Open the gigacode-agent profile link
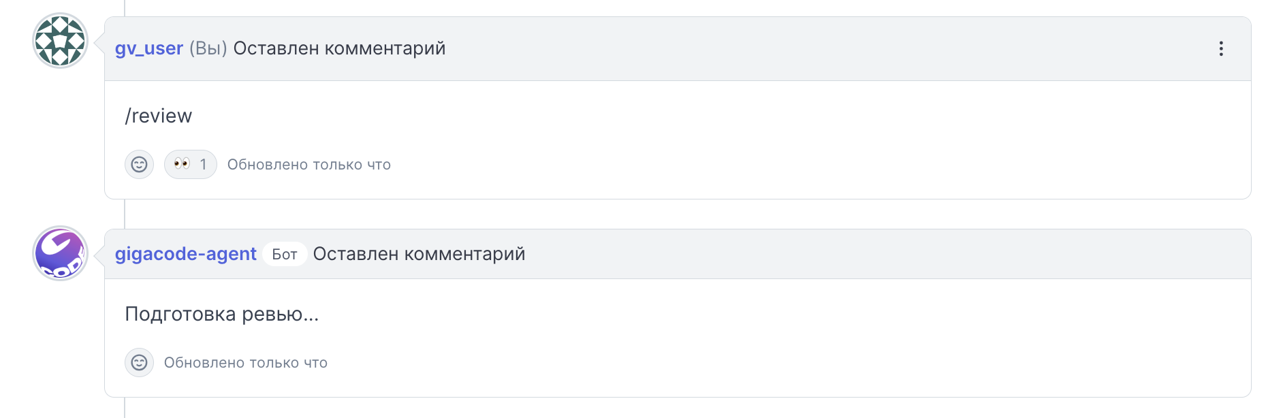 coord(185,254)
